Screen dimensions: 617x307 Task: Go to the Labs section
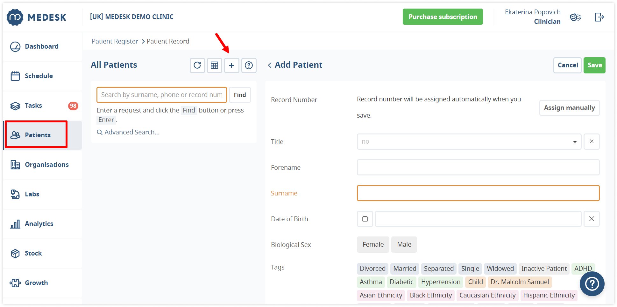coord(32,194)
